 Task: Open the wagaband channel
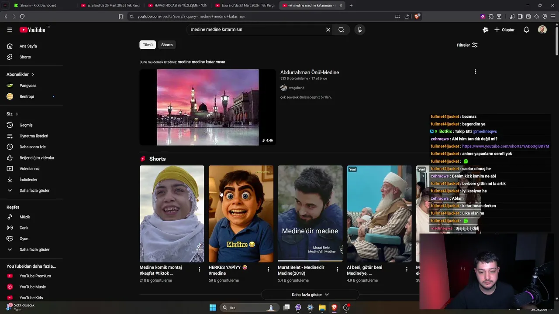click(297, 88)
